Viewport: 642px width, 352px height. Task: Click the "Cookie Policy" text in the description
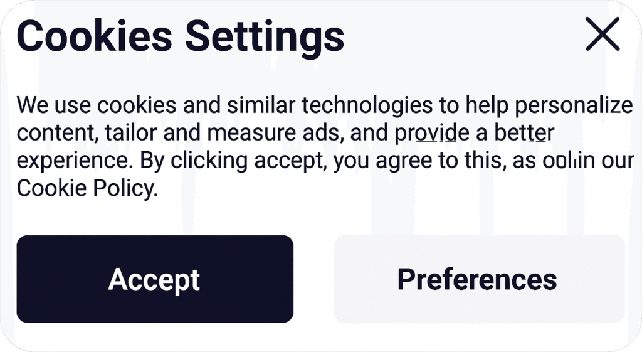click(85, 188)
